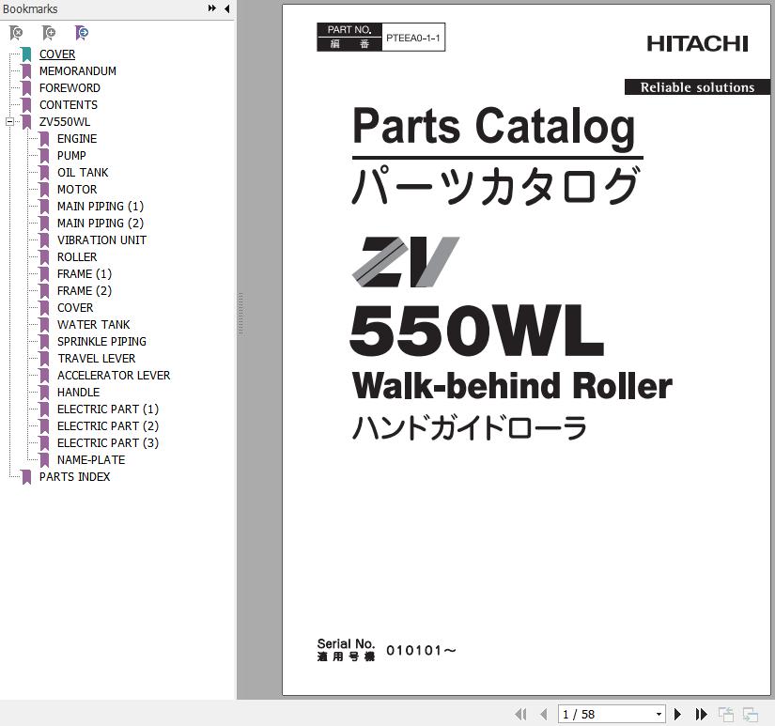Open the ELECTRIC PART (1) bookmark
Screen dimensions: 775x726
(x=108, y=409)
